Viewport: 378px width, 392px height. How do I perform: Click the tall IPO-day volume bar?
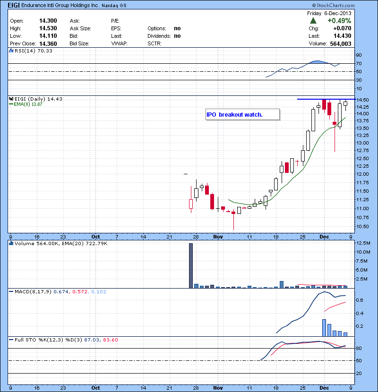tap(191, 265)
